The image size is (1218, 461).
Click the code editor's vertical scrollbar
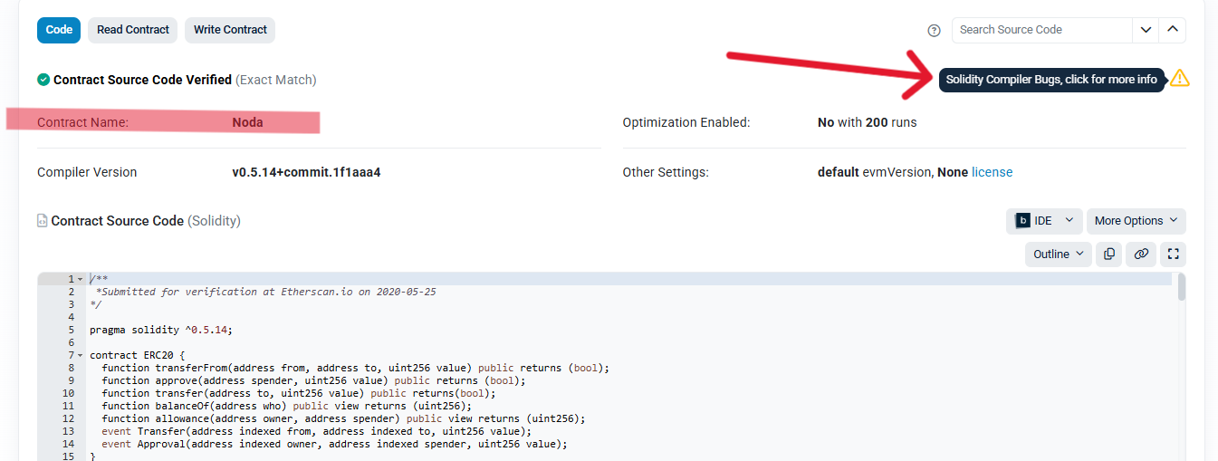tap(1181, 362)
